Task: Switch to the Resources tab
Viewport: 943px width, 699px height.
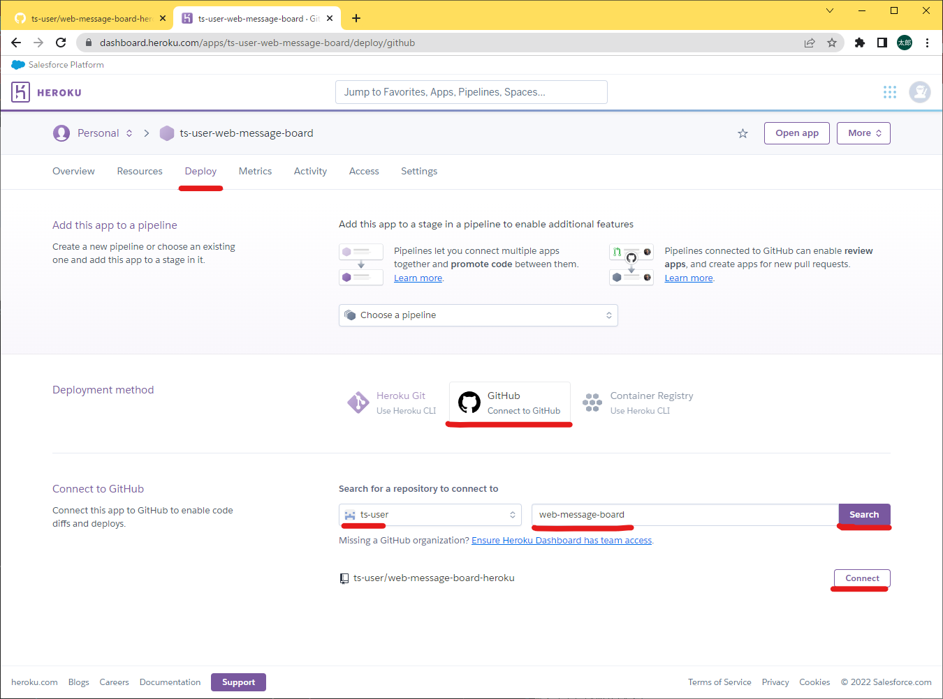Action: pos(140,171)
